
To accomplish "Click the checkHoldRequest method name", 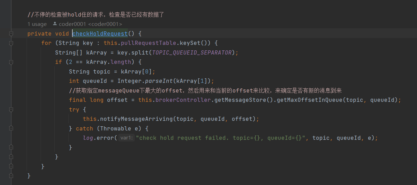I will coord(100,33).
